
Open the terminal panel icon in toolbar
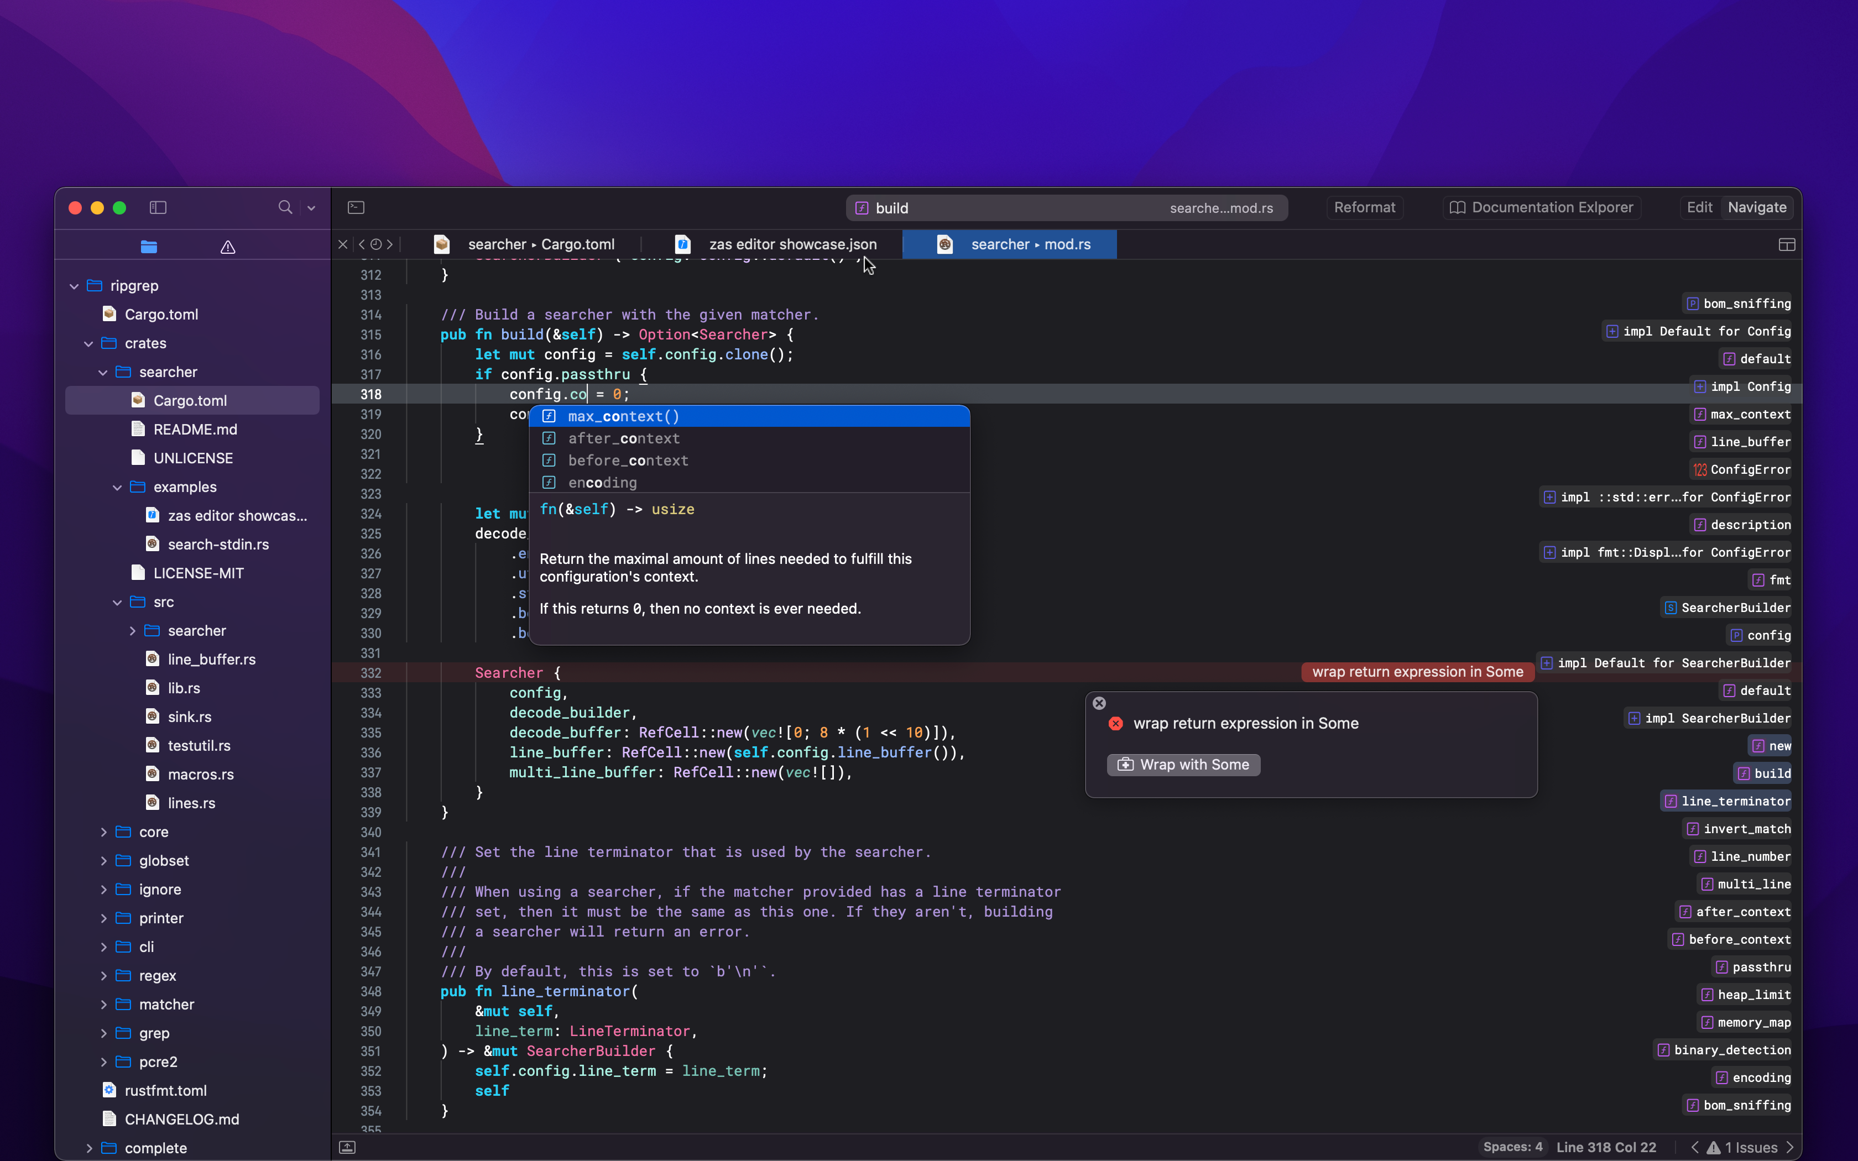[x=356, y=207]
